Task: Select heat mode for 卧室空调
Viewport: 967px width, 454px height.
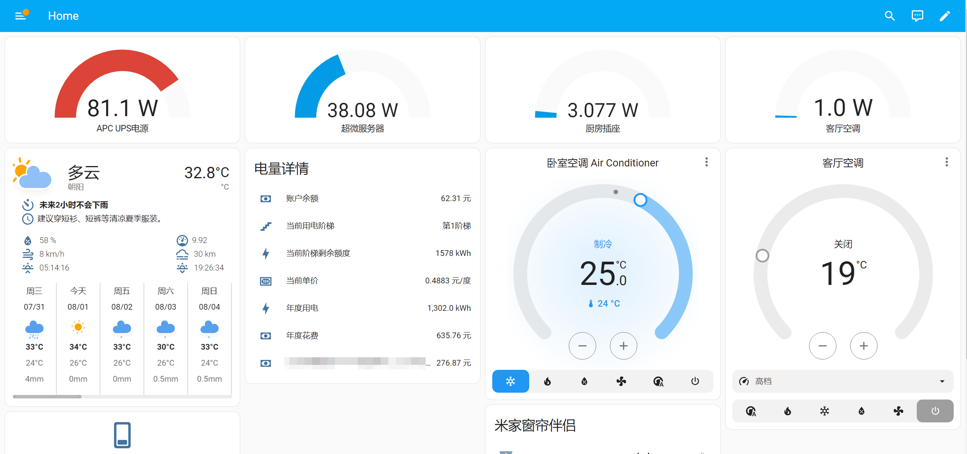Action: click(x=547, y=381)
